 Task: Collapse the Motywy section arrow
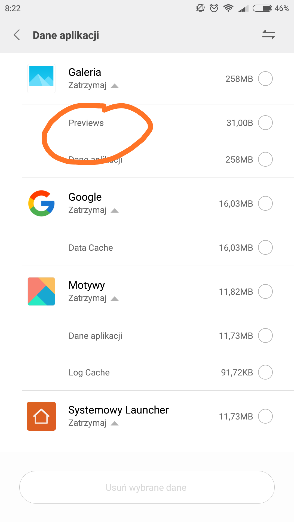click(x=115, y=299)
